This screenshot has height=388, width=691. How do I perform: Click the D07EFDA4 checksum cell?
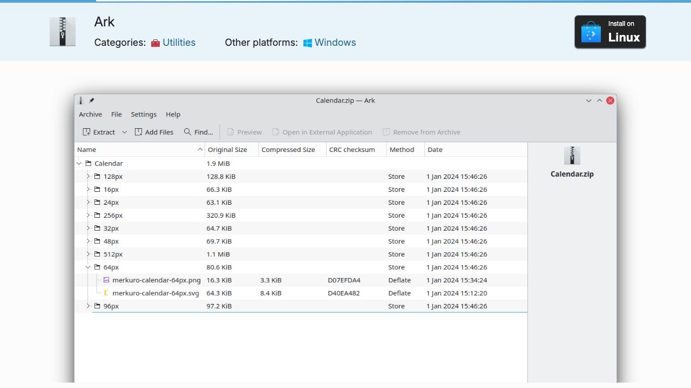pos(344,280)
